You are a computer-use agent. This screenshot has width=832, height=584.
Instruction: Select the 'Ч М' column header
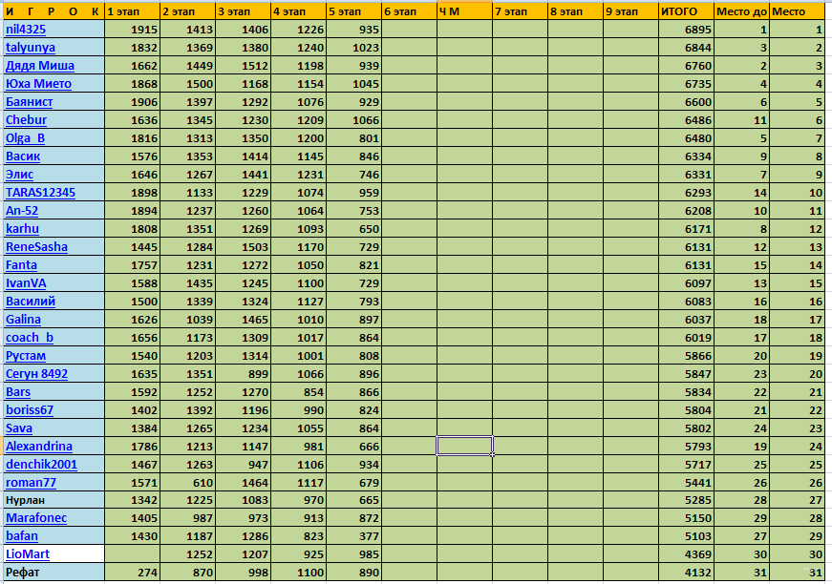(465, 11)
